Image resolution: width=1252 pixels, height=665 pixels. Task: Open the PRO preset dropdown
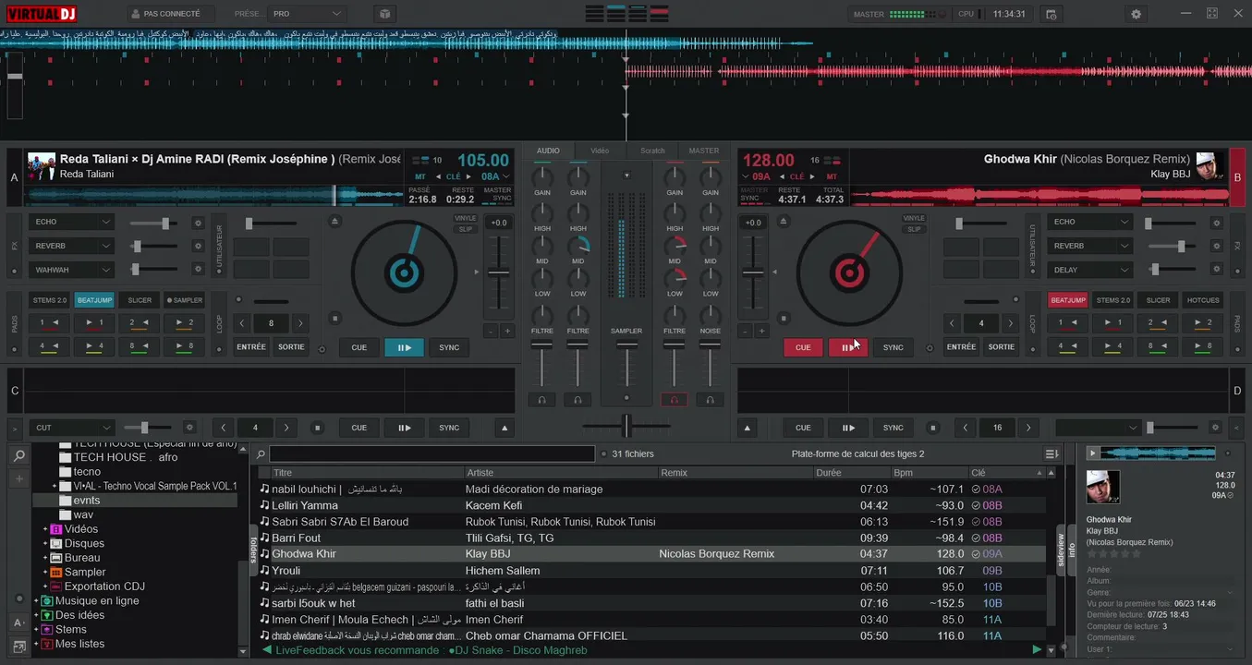coord(307,14)
